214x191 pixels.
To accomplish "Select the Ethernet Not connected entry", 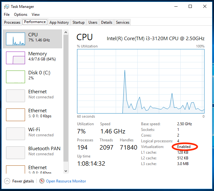I will pos(32,96).
